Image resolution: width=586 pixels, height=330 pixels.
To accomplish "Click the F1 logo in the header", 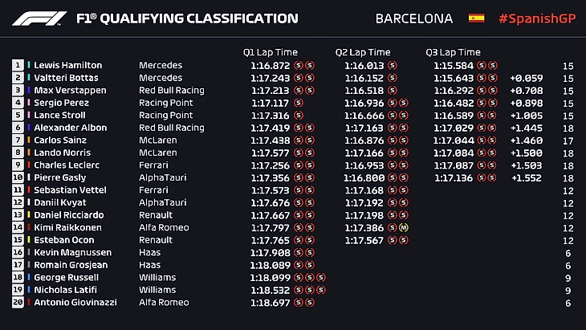I will 40,18.
